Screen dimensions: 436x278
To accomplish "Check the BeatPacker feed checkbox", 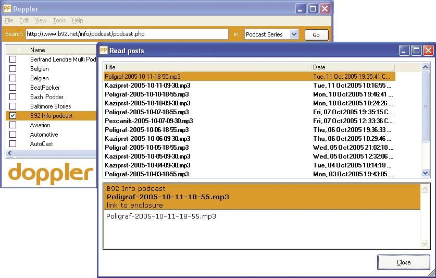I will (x=13, y=87).
